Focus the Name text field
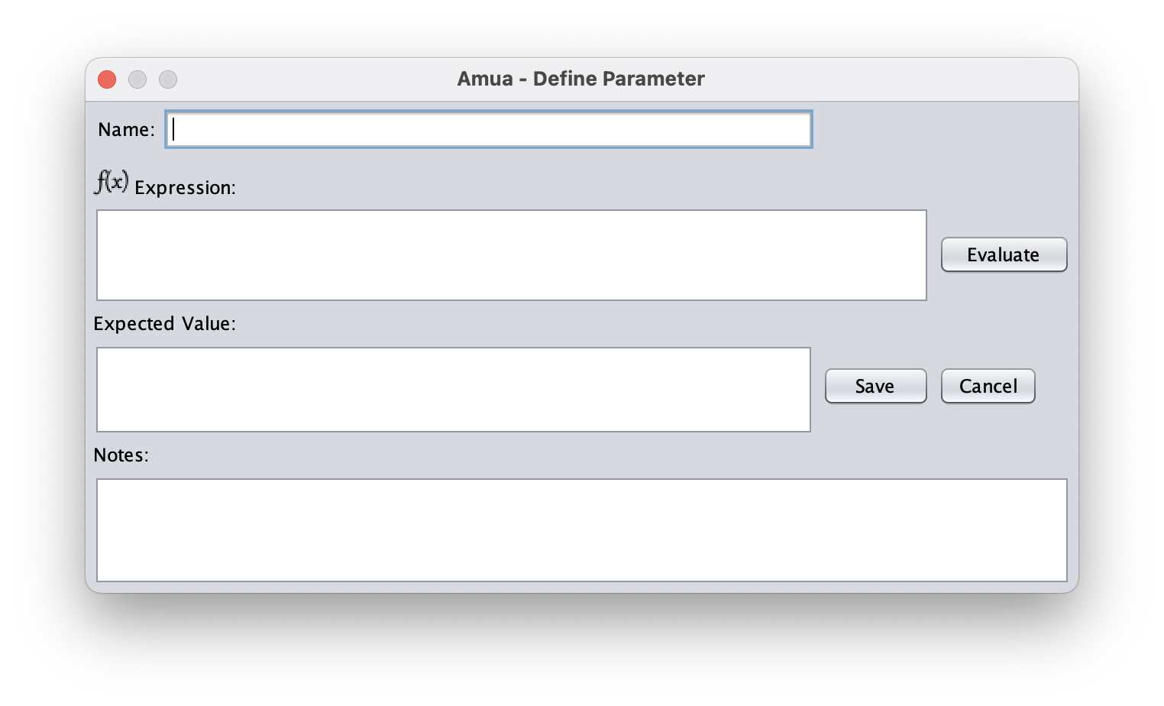Viewport: 1164px width, 706px height. [x=489, y=129]
